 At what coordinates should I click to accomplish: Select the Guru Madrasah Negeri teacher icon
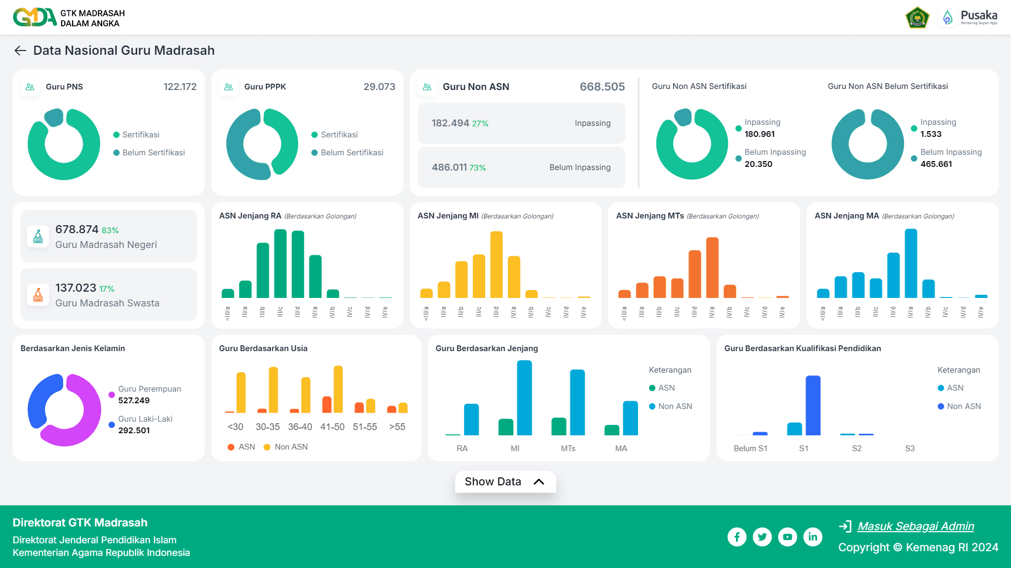[x=37, y=236]
